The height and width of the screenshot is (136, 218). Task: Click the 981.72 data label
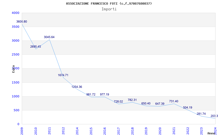click(91, 94)
